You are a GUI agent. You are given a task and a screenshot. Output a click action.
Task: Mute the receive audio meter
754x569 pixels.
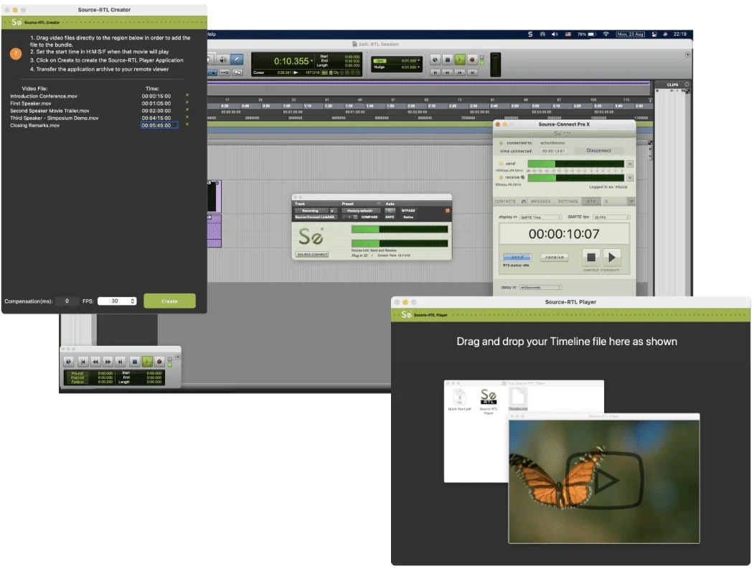click(x=629, y=178)
